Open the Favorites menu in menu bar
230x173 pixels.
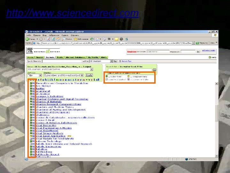(x=54, y=35)
